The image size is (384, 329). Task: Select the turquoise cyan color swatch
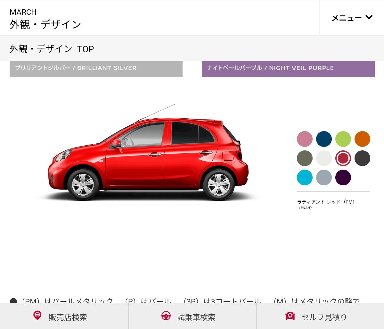pyautogui.click(x=305, y=178)
